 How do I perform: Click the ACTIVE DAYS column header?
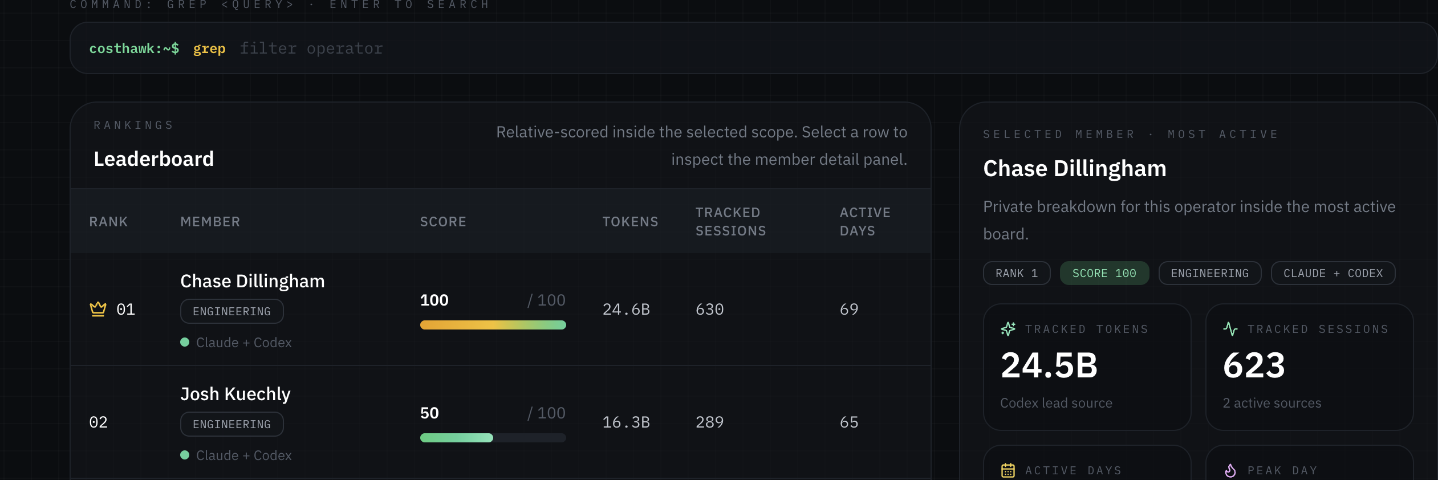tap(864, 221)
